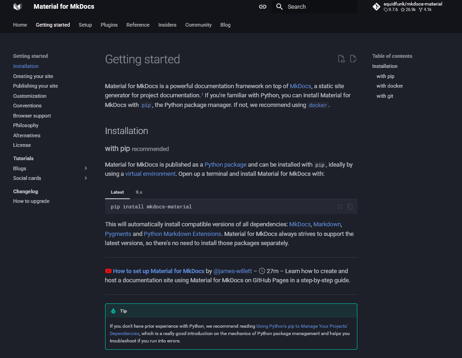Image resolution: width=462 pixels, height=358 pixels.
Task: Open the @james-willett profile link
Action: (x=233, y=271)
